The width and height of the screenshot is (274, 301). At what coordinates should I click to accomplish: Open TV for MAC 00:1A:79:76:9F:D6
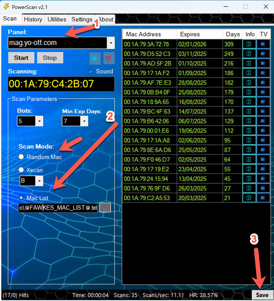pyautogui.click(x=263, y=188)
